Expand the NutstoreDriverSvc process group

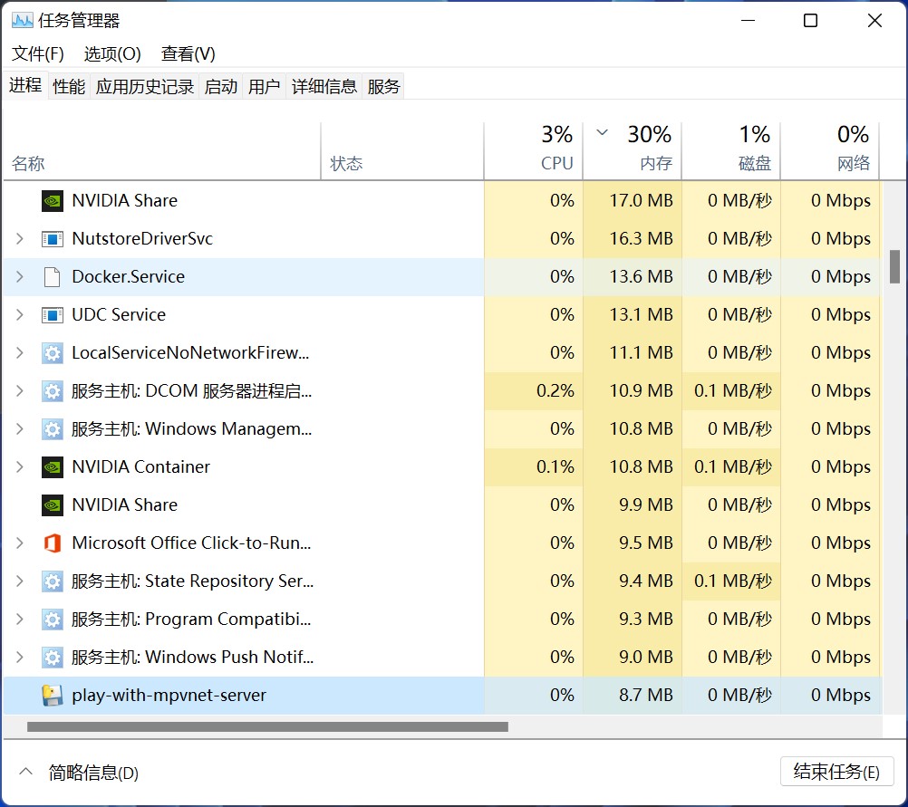coord(20,238)
